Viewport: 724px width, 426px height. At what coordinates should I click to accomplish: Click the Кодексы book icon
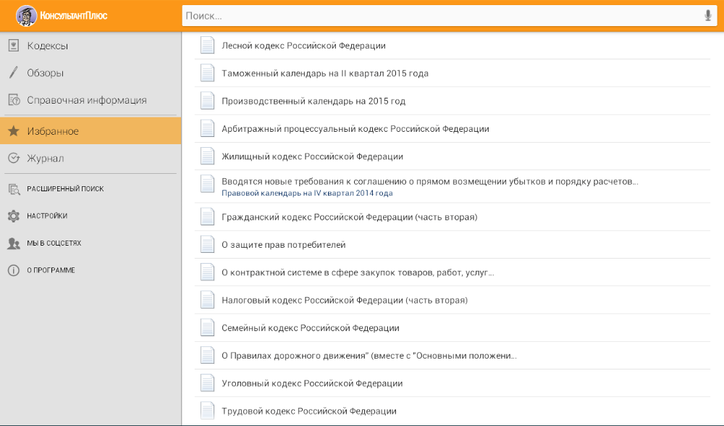13,46
